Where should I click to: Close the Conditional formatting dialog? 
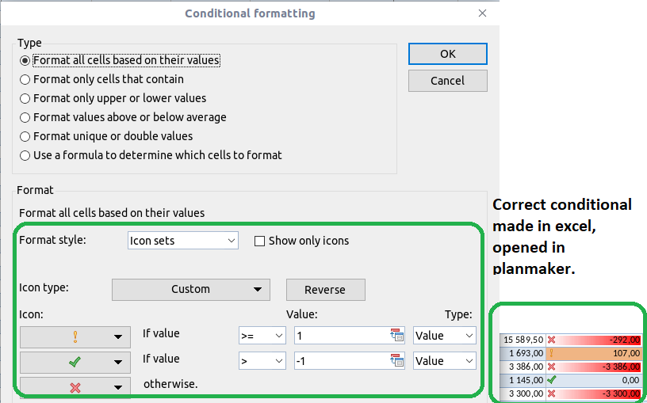pos(483,13)
